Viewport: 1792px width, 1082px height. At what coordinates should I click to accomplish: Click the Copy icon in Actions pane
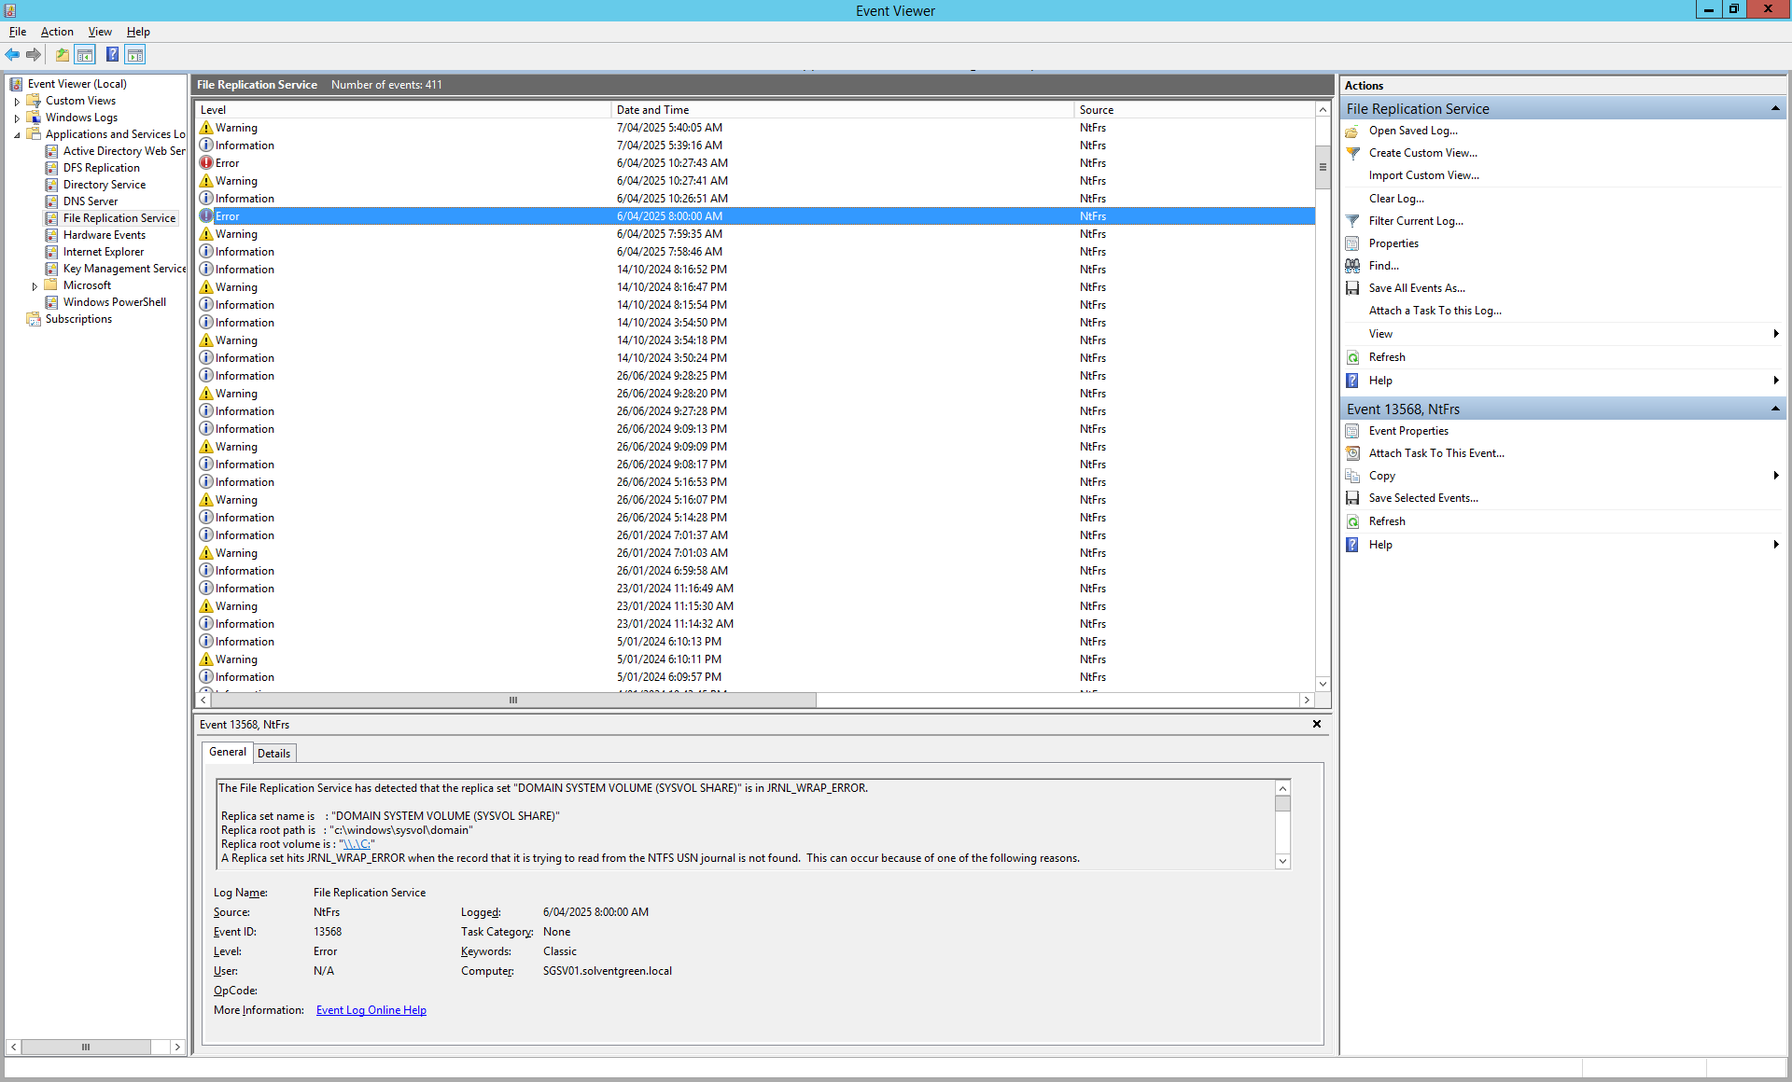(x=1352, y=476)
